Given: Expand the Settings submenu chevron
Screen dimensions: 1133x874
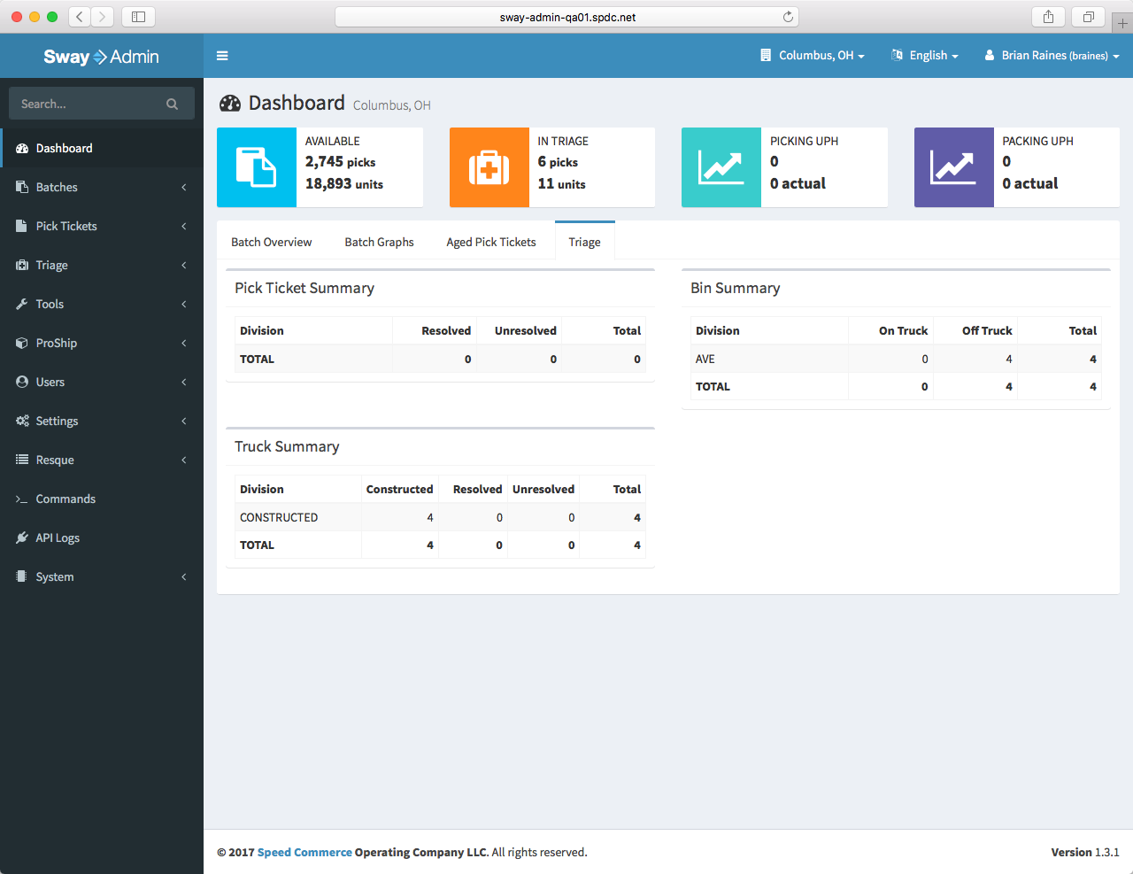Looking at the screenshot, I should [184, 421].
